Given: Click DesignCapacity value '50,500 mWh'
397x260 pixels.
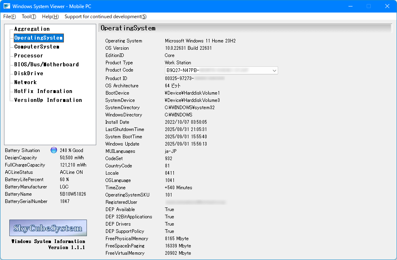Looking at the screenshot, I should [72, 158].
